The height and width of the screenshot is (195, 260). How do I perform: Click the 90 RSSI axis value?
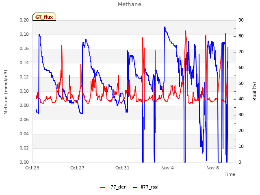click(x=241, y=20)
